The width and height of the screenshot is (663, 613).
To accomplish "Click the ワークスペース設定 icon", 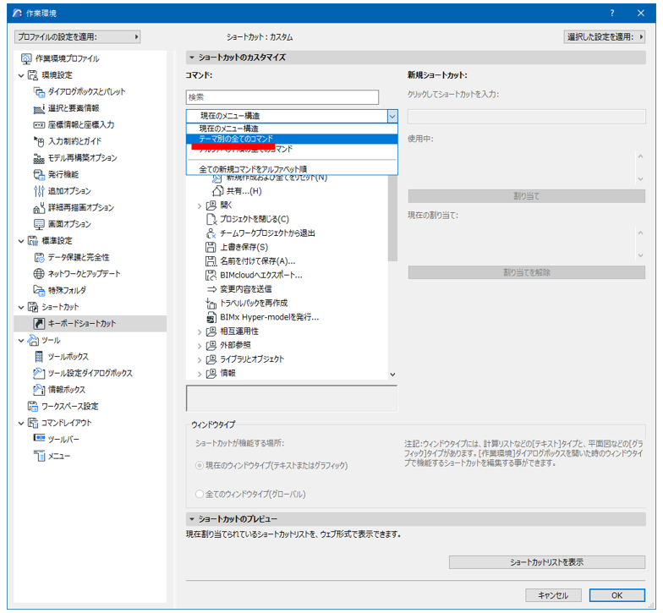I will pos(32,406).
